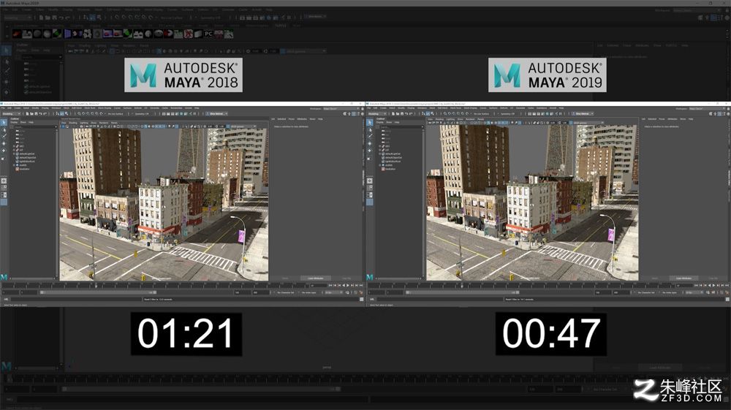Select the arrow Select tool in Maya 2019 toolbox
This screenshot has height=410, width=731.
[x=370, y=123]
